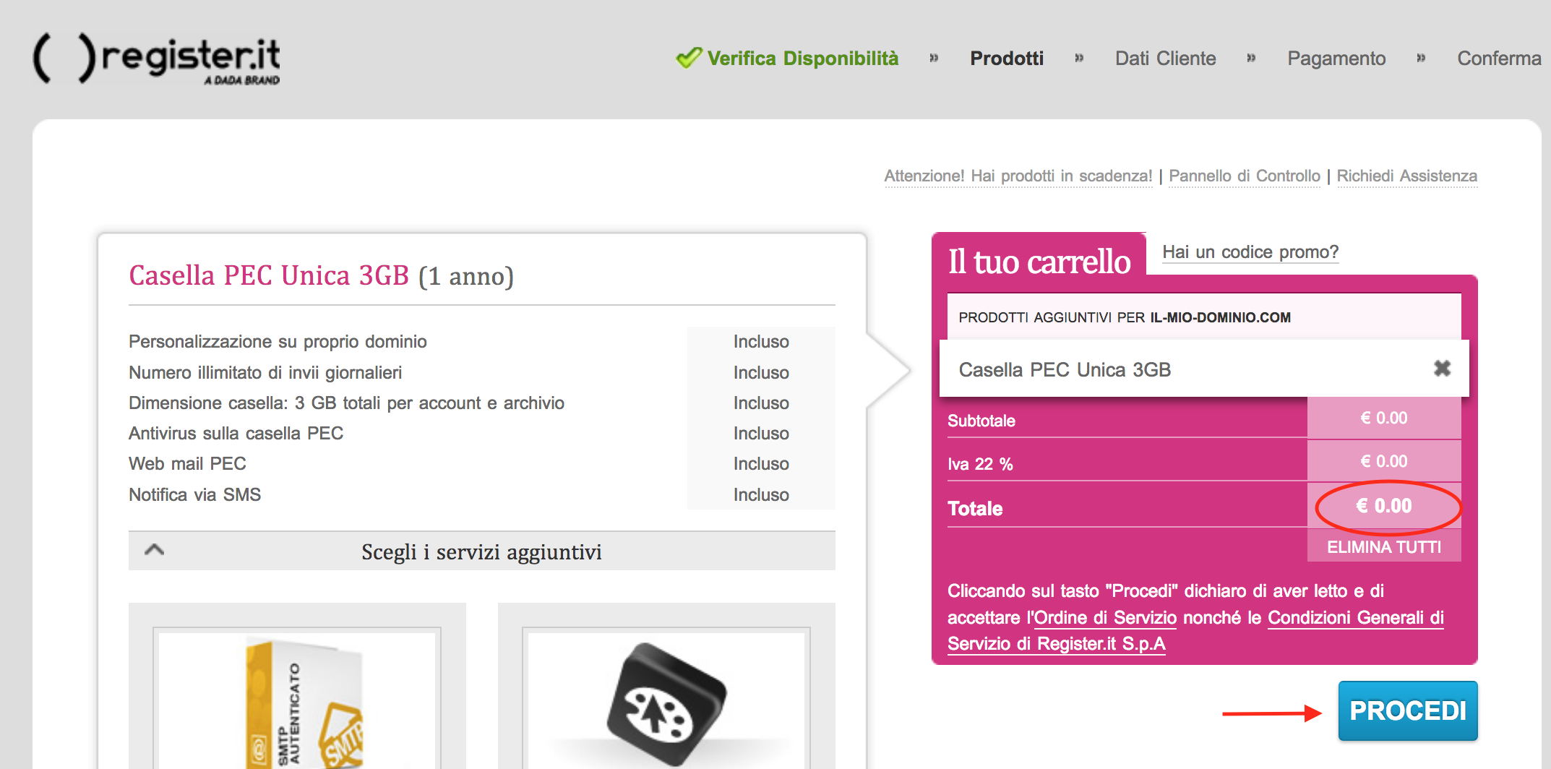
Task: Click the IL-MIO-DOMINIO.COM domain label
Action: (x=1220, y=317)
